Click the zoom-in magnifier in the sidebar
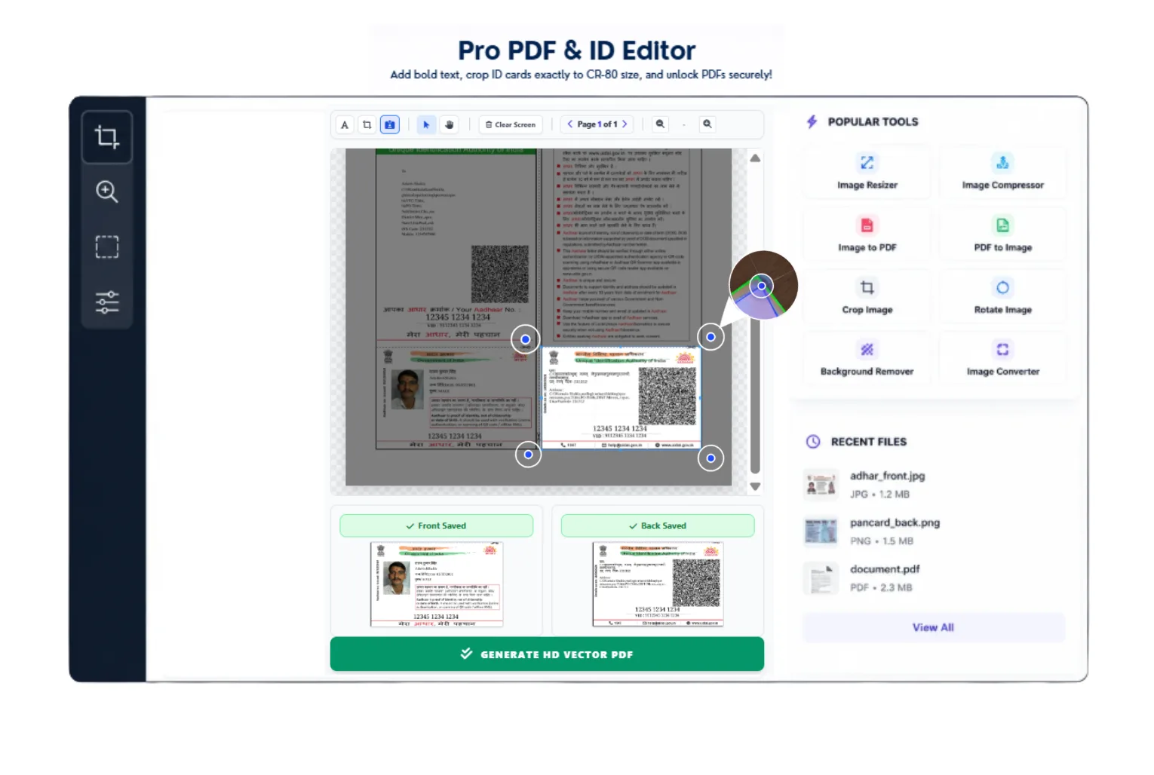 coord(106,191)
